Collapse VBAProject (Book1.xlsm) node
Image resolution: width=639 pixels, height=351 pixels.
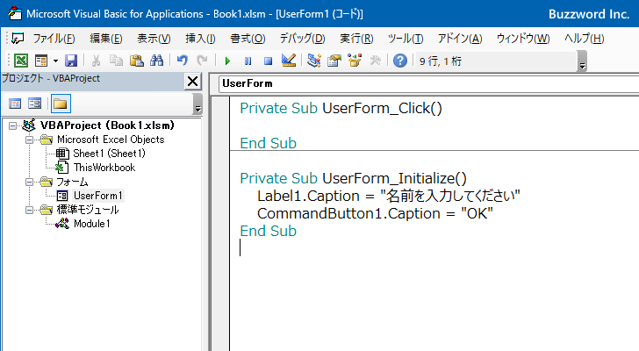pyautogui.click(x=12, y=125)
